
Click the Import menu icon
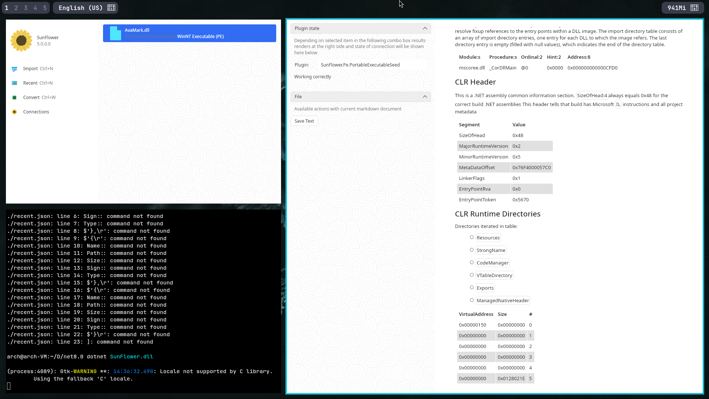click(14, 69)
